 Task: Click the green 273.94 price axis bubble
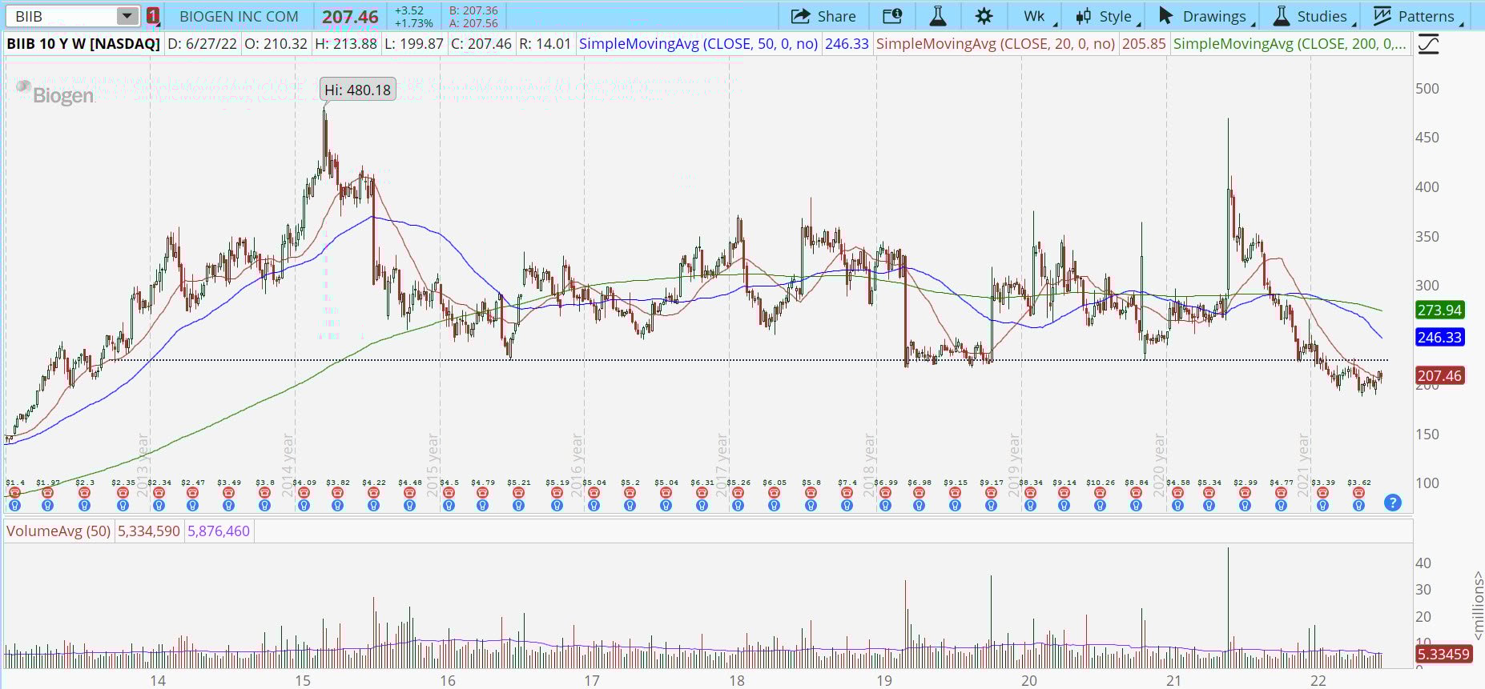(1439, 310)
